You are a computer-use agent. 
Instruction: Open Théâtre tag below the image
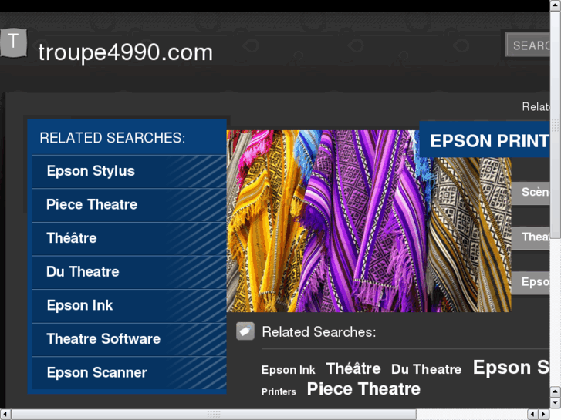[x=353, y=368]
